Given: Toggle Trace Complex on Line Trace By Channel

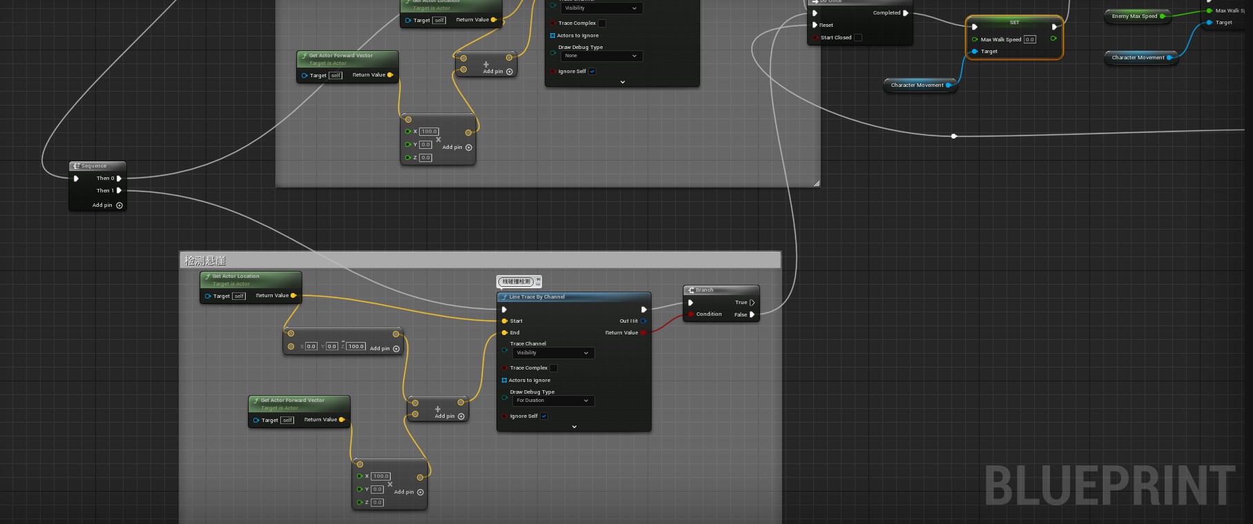Looking at the screenshot, I should coord(553,368).
